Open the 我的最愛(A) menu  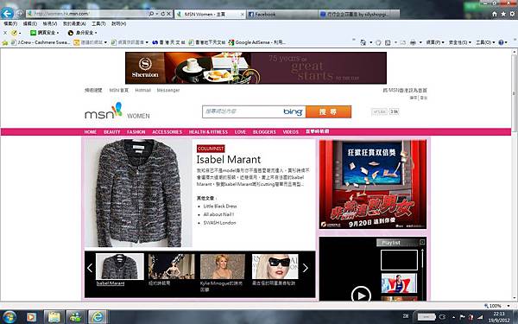[74, 24]
